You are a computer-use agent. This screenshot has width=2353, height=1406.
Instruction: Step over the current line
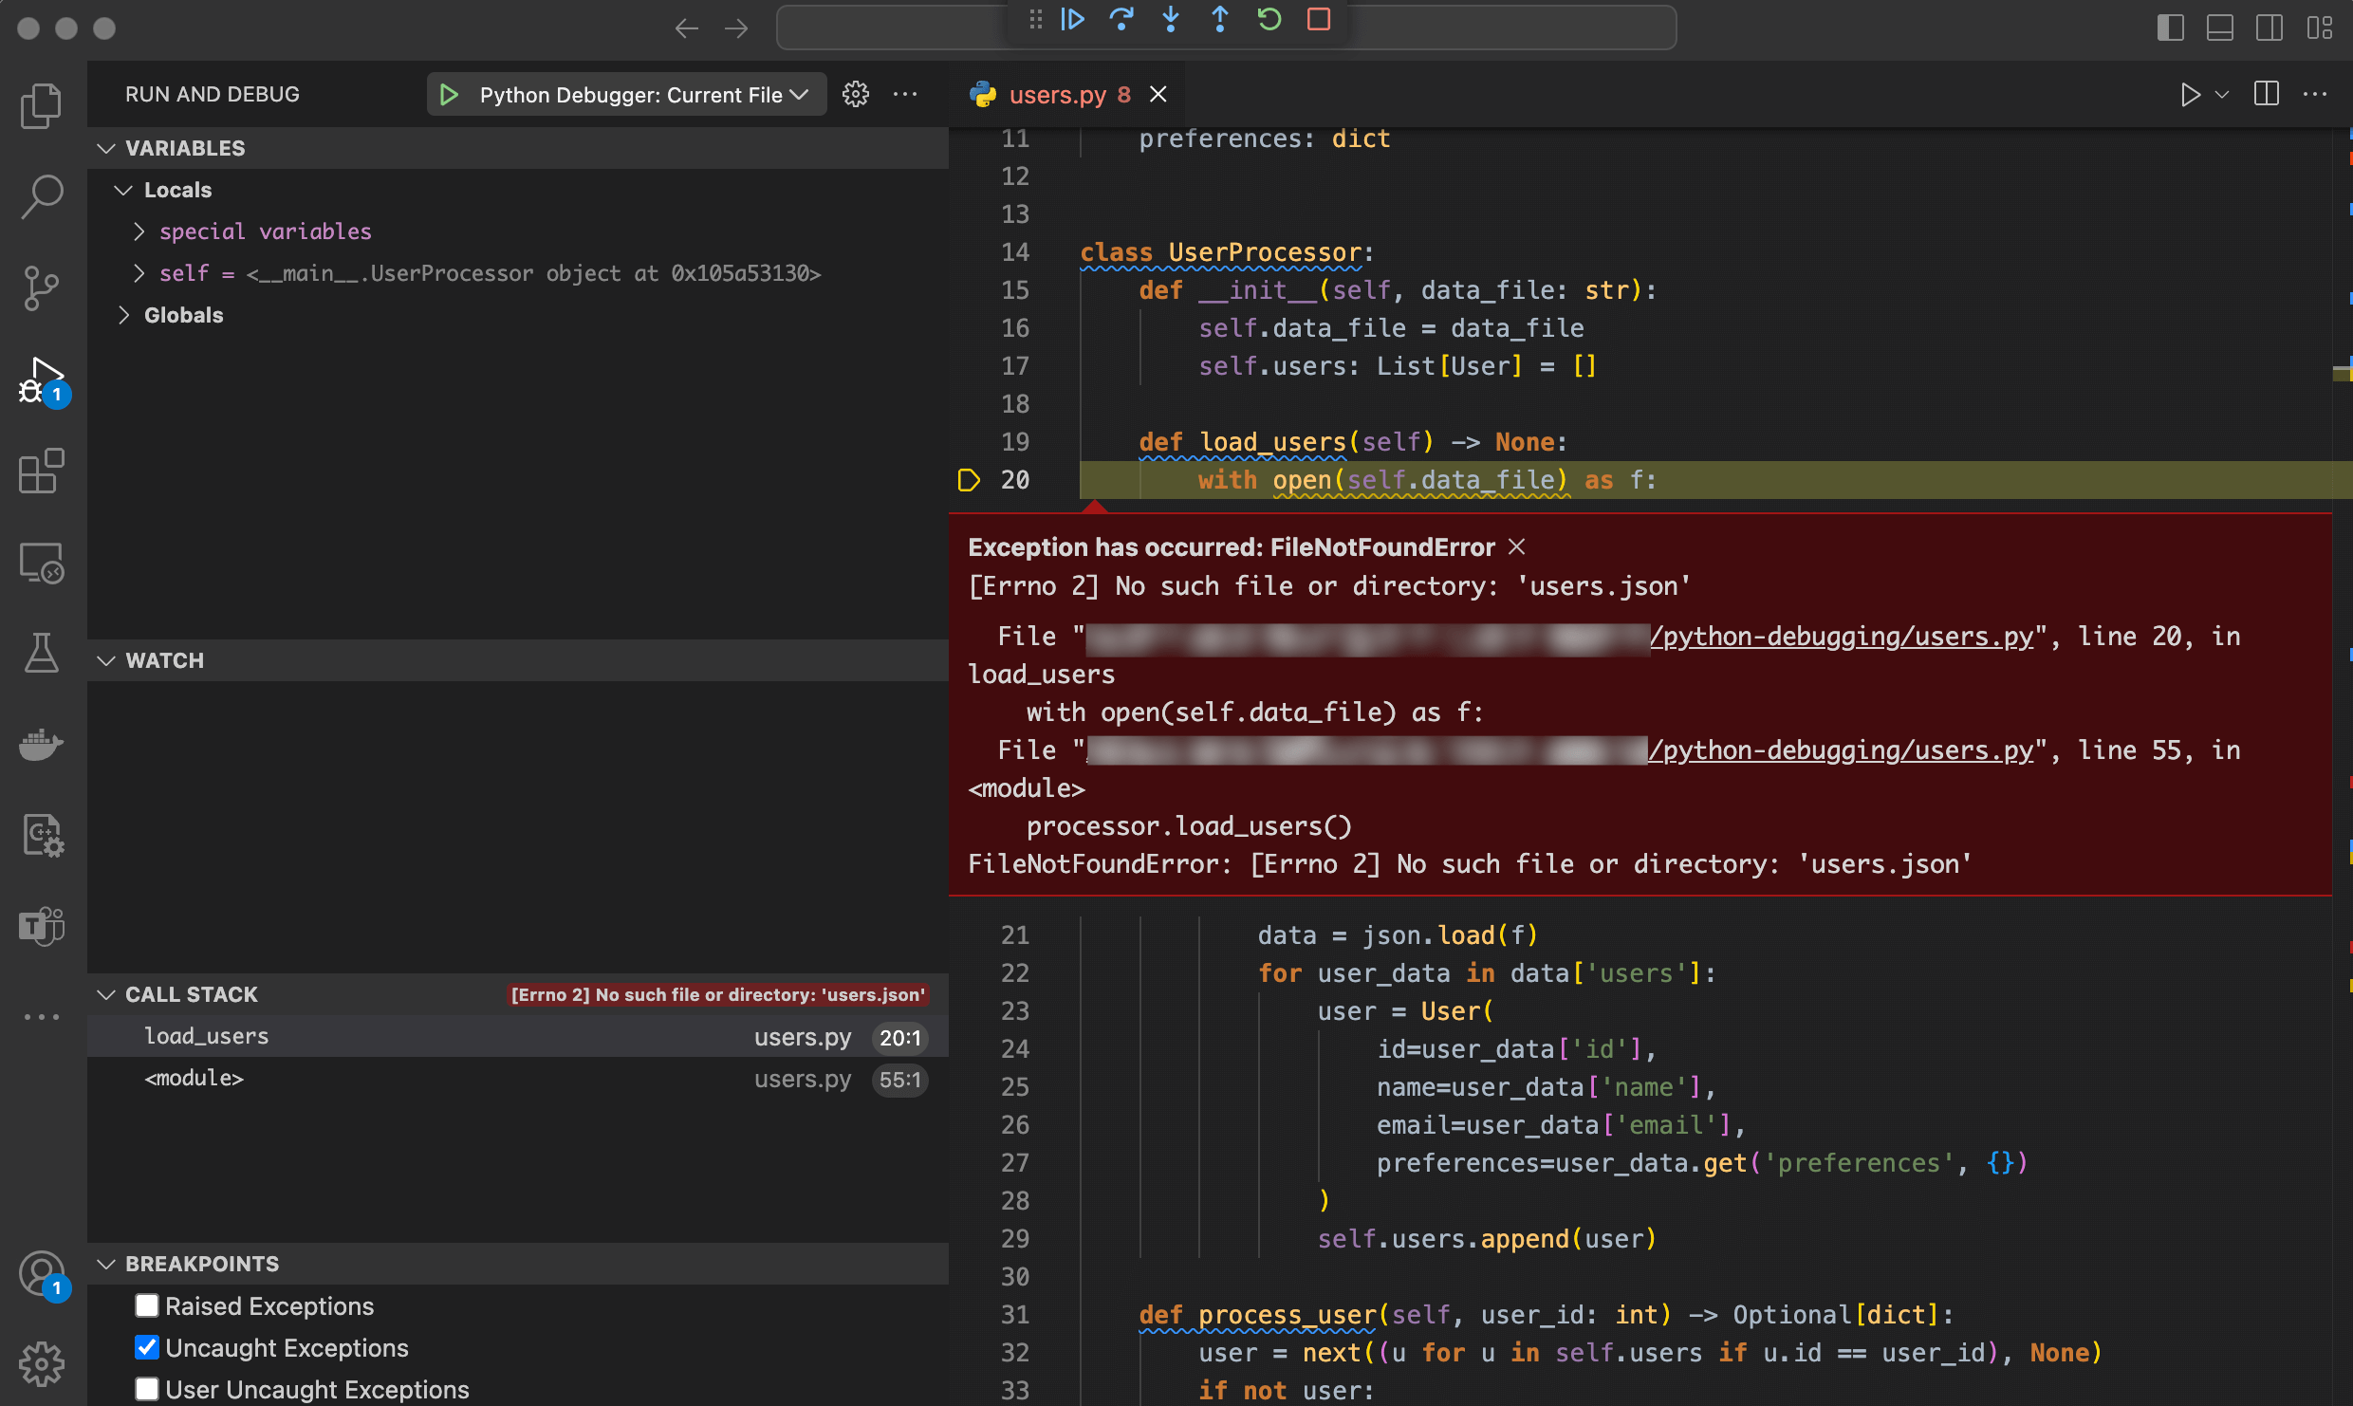[x=1122, y=19]
